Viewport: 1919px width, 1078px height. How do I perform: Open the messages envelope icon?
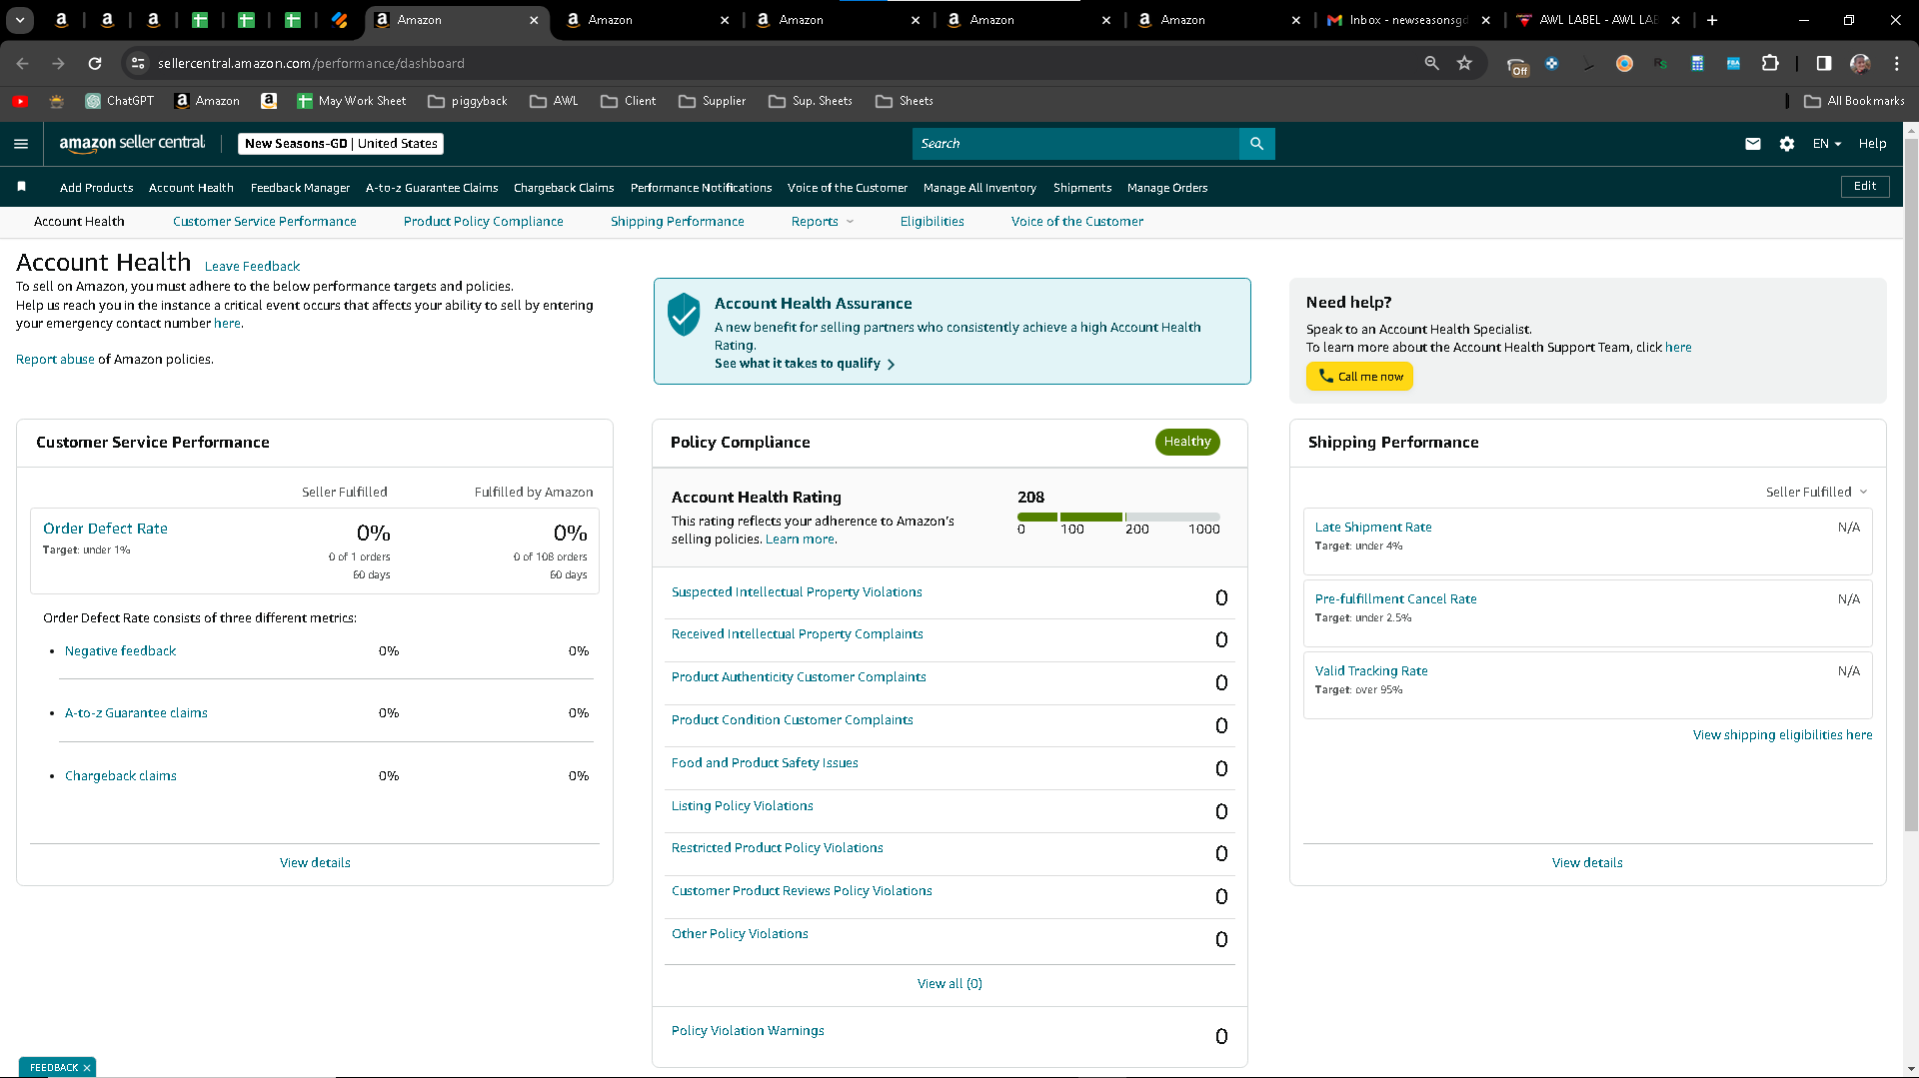pos(1753,144)
